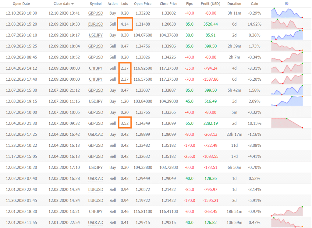Click the USDCAD link in the bottom row

(x=95, y=223)
